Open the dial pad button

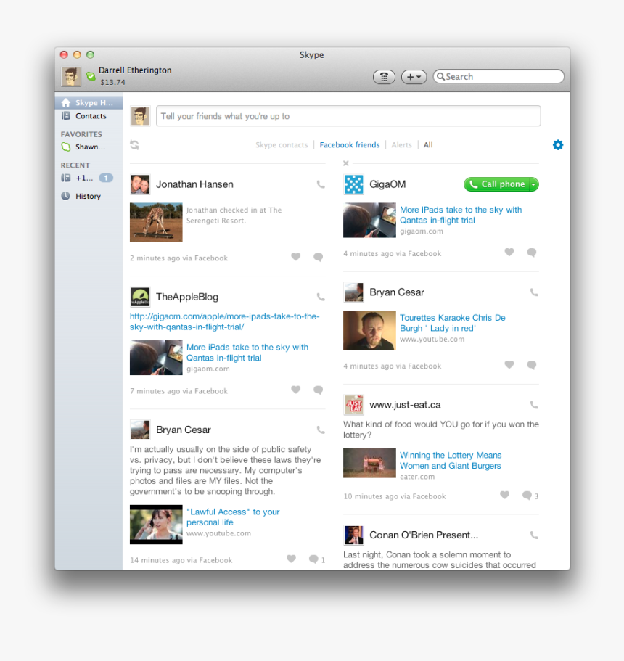[x=384, y=77]
